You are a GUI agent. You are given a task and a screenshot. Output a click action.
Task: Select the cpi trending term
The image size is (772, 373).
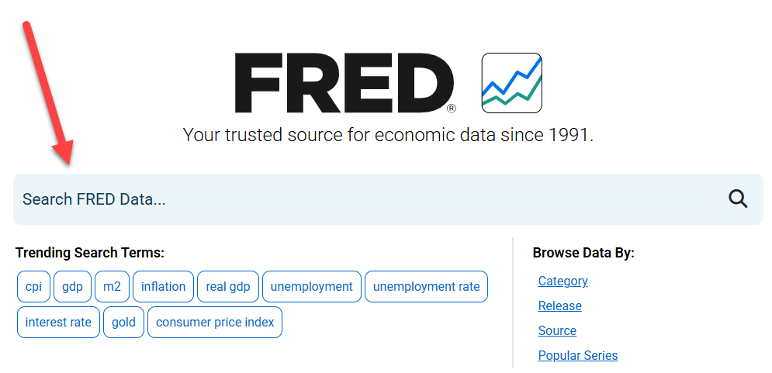pyautogui.click(x=33, y=286)
